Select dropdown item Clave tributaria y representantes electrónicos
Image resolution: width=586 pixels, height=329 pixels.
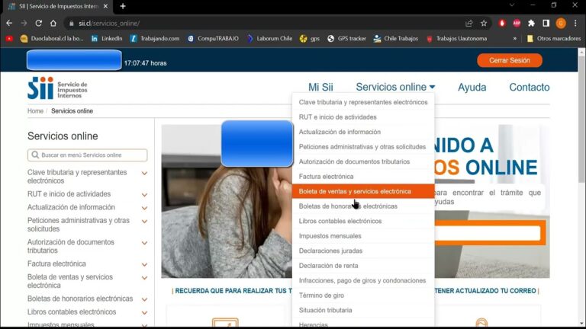pyautogui.click(x=363, y=102)
